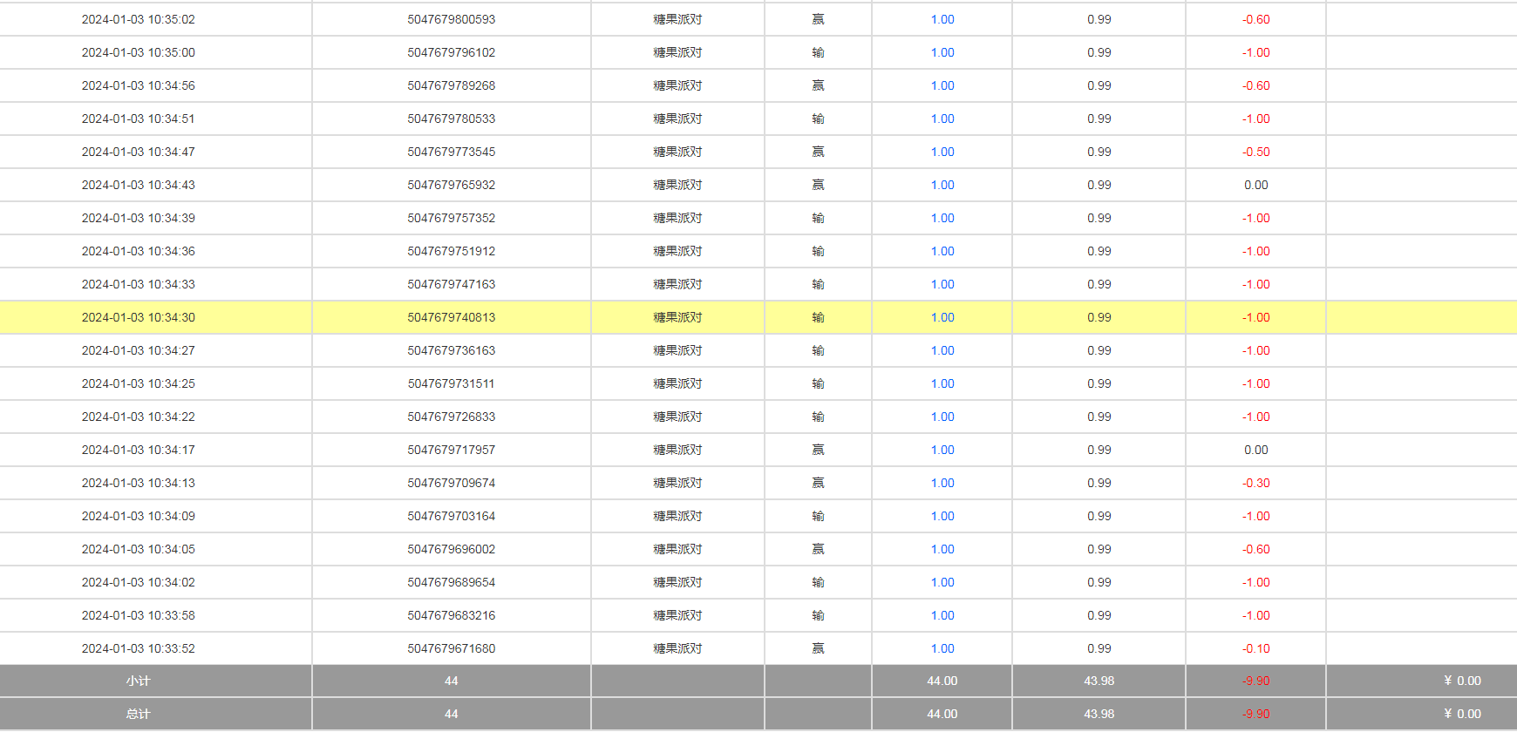This screenshot has height=732, width=1517.
Task: Select order number 5047679789268
Action: click(x=451, y=85)
